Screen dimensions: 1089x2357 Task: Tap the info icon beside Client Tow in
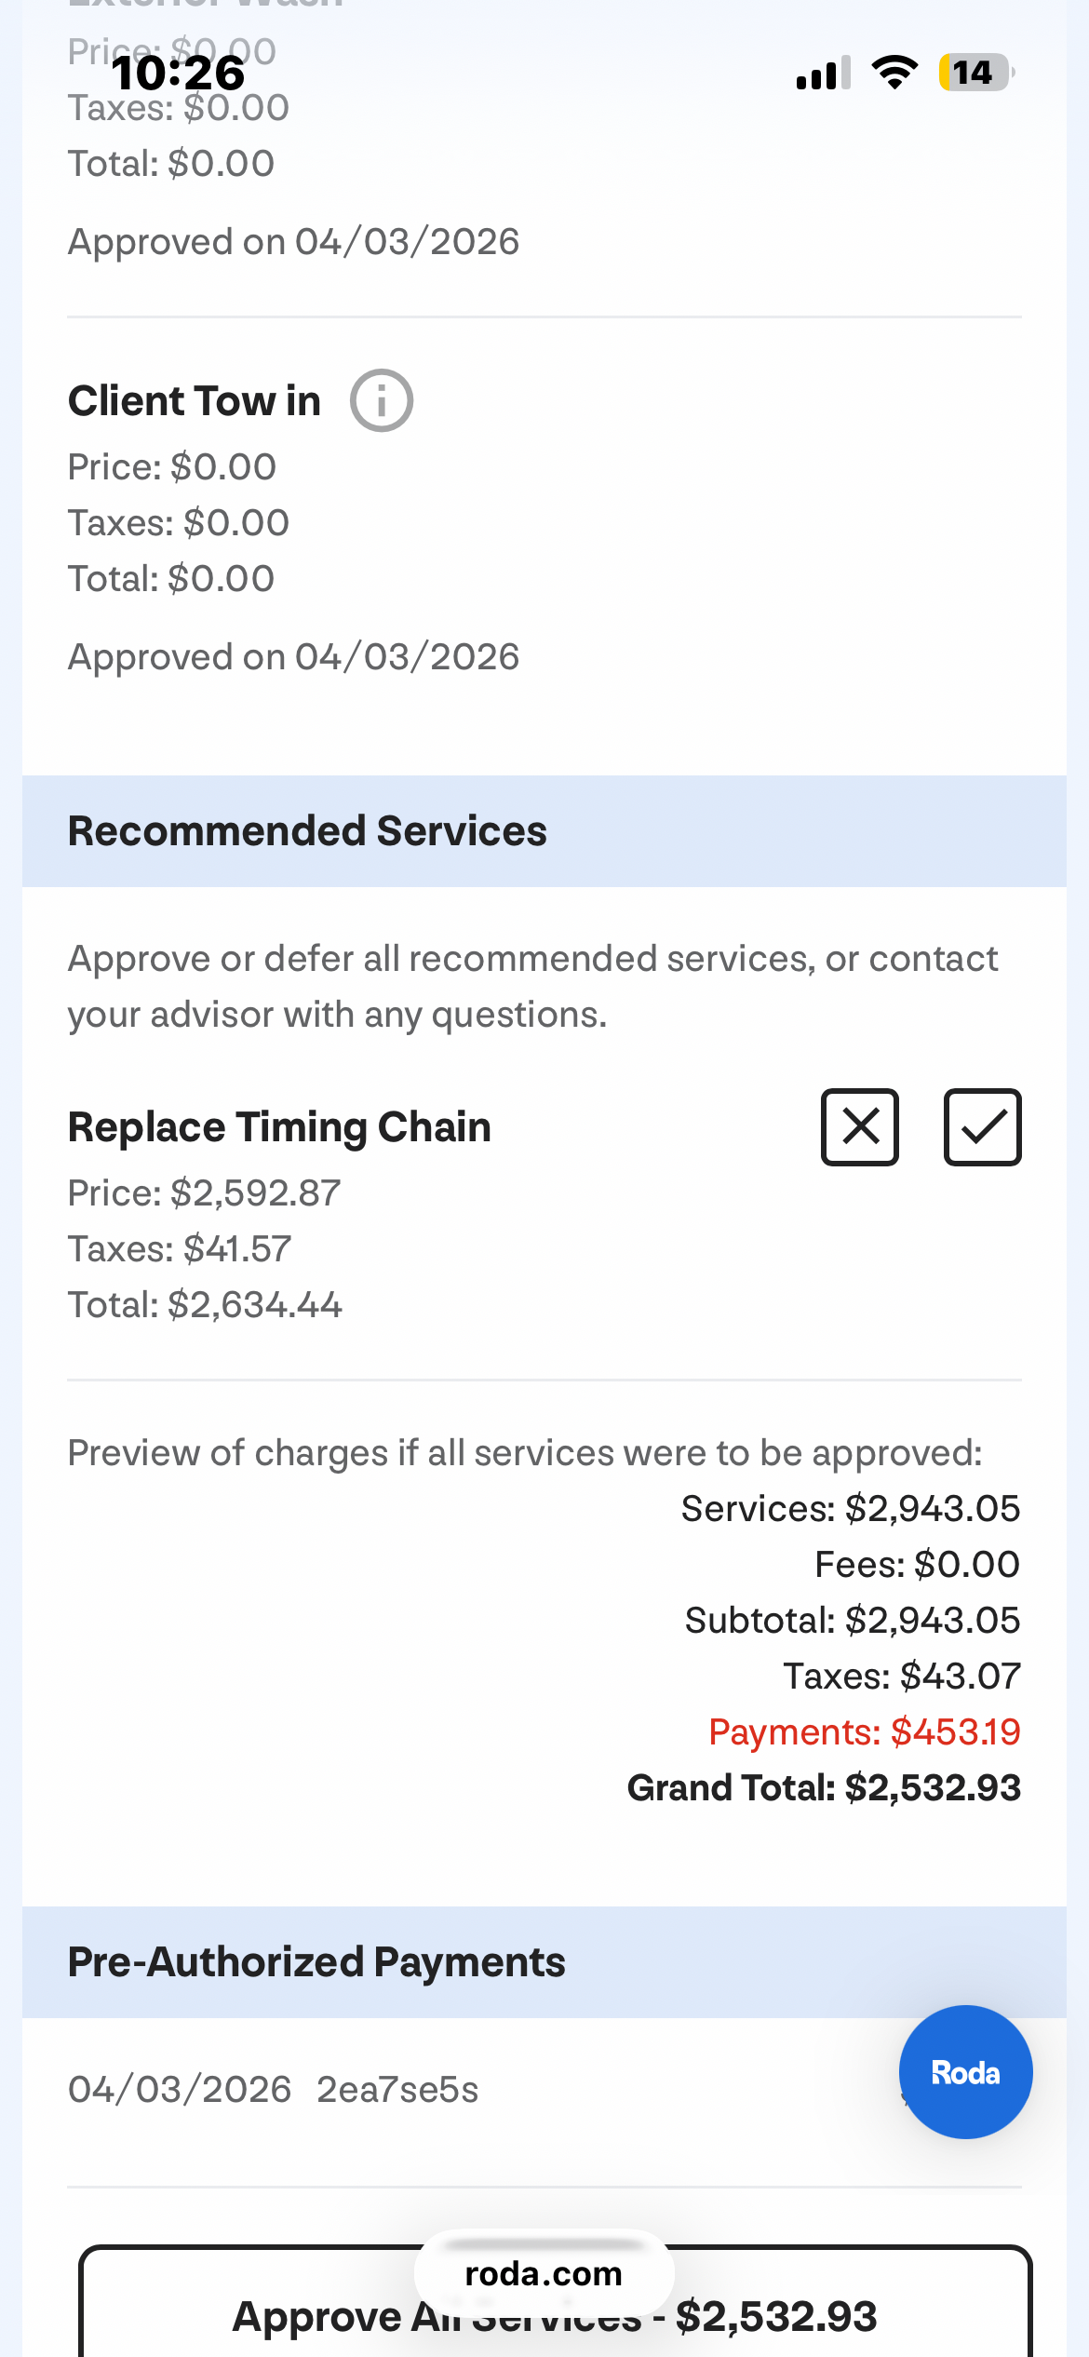point(381,401)
